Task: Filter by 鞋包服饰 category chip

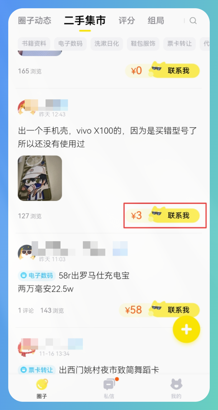Action: [x=143, y=44]
